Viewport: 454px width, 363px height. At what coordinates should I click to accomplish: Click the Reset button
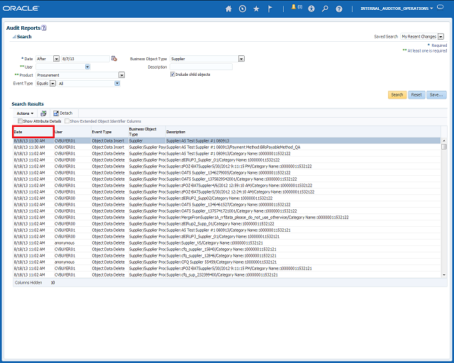[416, 95]
